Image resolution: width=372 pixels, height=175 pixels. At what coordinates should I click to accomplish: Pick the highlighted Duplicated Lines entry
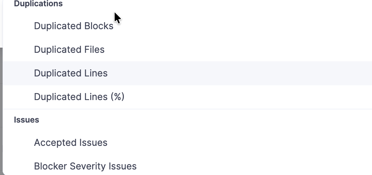tap(71, 73)
